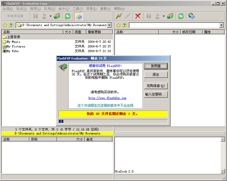Click the right pane up-folder icon
Viewport: 227px width, 181px height.
[125, 25]
